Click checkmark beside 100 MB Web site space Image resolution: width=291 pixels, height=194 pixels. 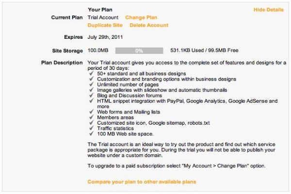(91, 133)
